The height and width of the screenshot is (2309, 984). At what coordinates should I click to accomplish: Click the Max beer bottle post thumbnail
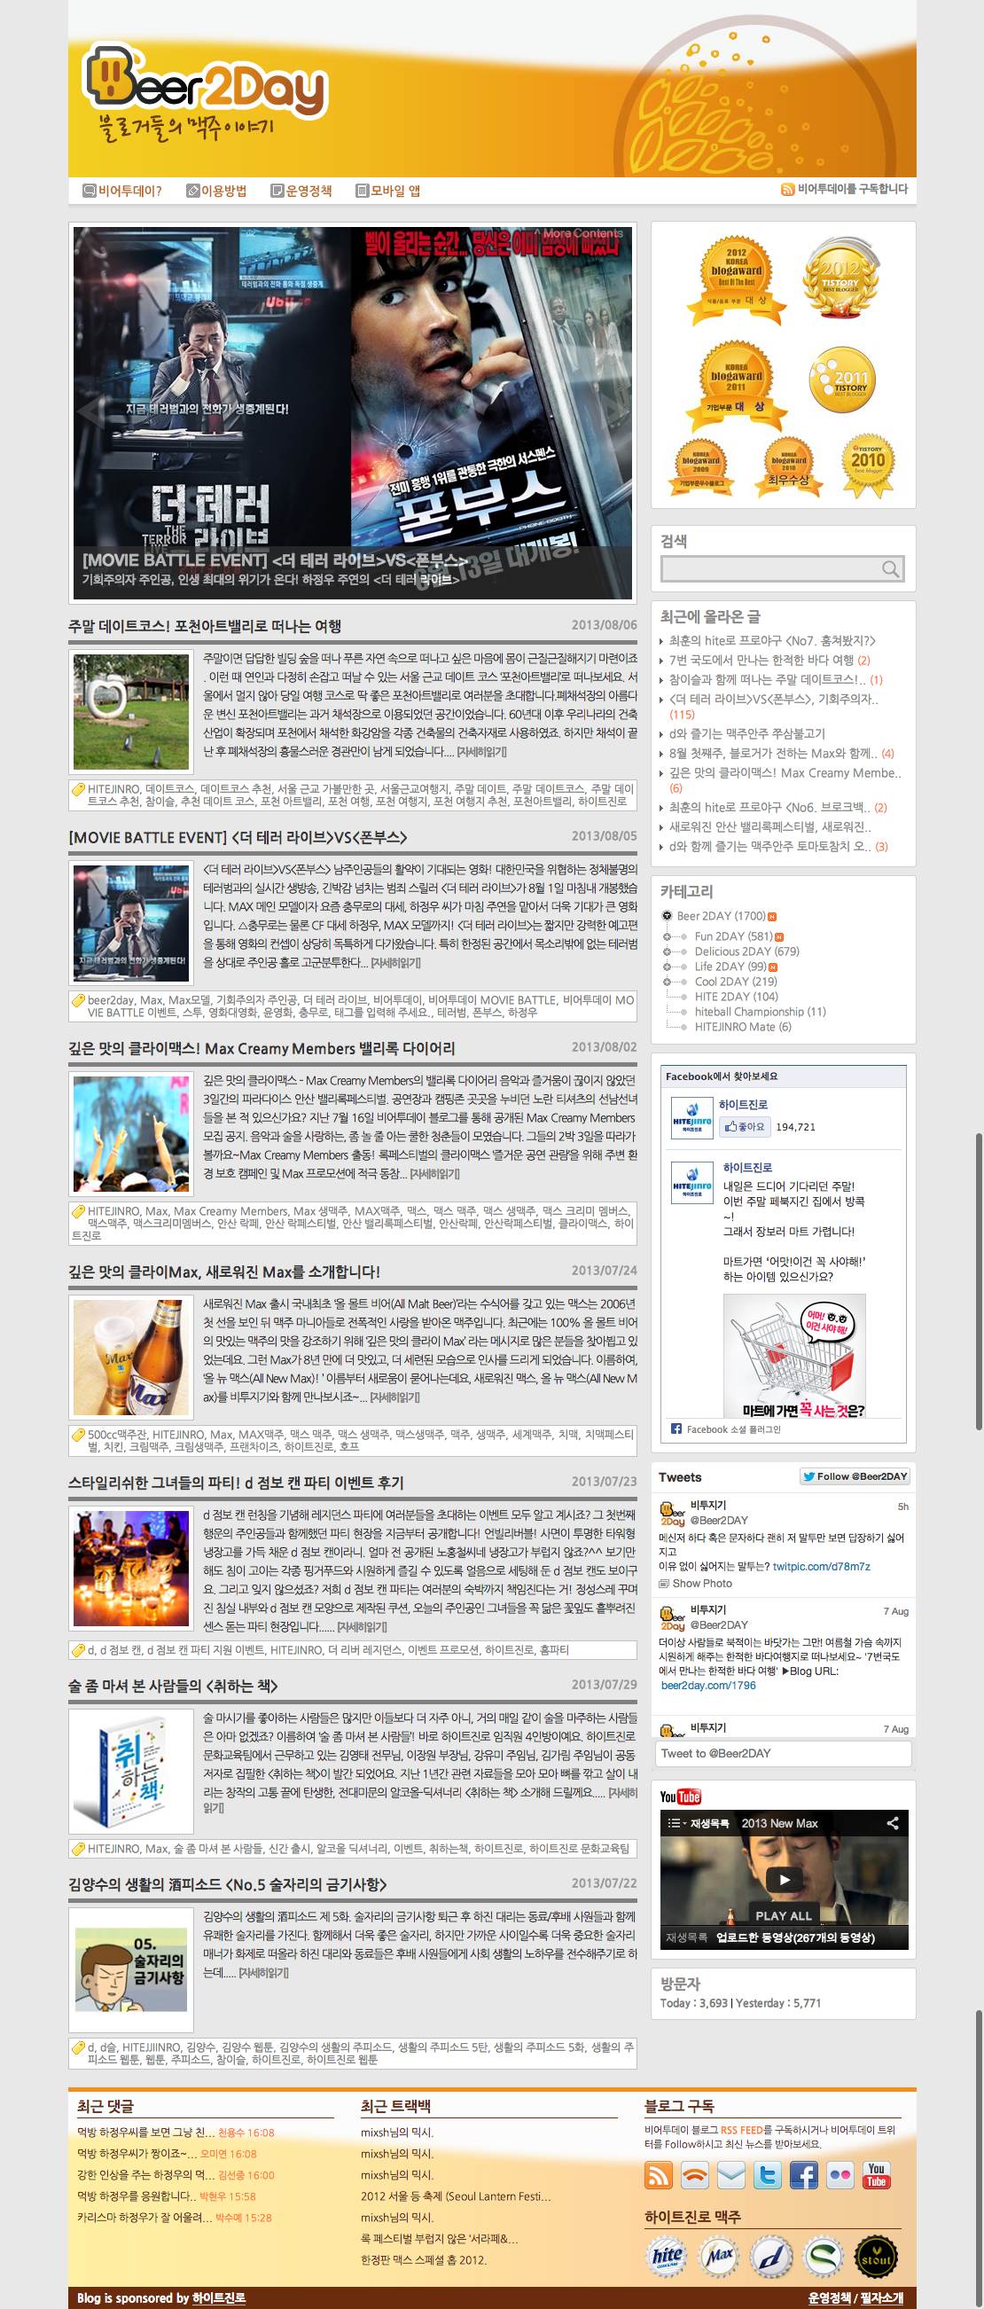(131, 1357)
